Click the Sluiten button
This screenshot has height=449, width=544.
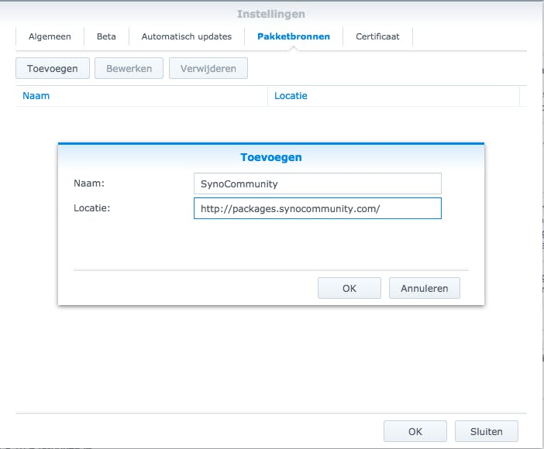pyautogui.click(x=487, y=431)
